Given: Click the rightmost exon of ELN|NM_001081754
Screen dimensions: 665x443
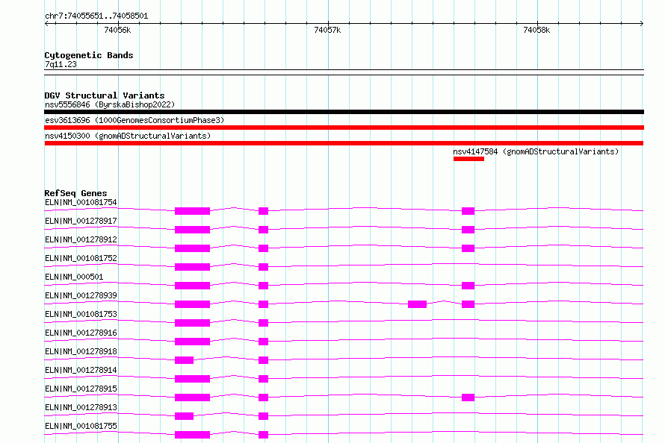Looking at the screenshot, I should coord(468,211).
